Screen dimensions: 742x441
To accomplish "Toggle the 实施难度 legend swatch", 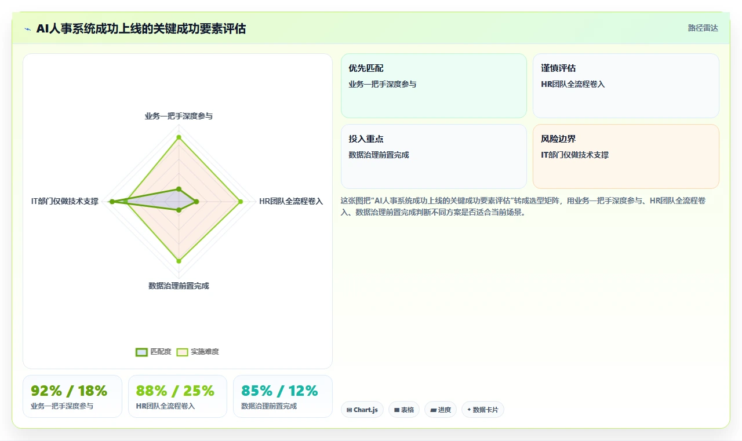I will pyautogui.click(x=182, y=352).
